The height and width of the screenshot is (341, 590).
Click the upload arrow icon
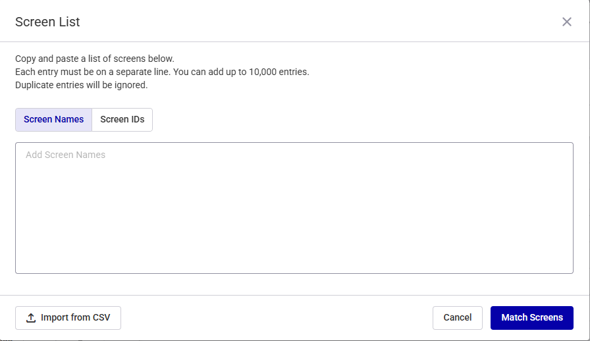pyautogui.click(x=31, y=318)
